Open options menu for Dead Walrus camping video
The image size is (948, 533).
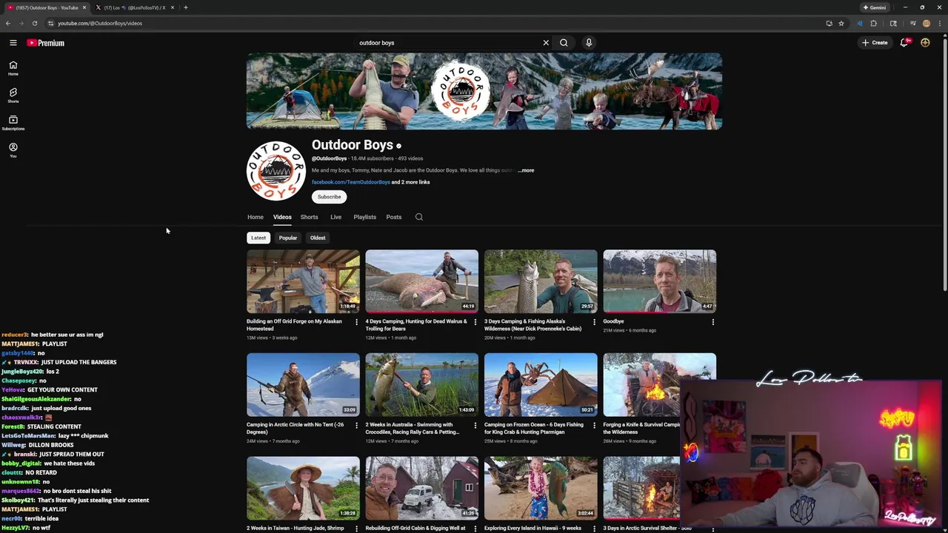475,322
